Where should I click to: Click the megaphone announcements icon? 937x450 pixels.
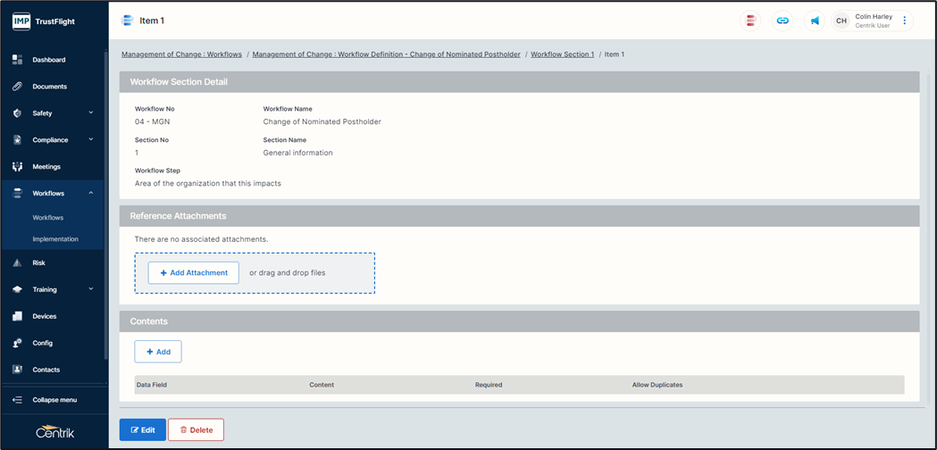(x=814, y=21)
